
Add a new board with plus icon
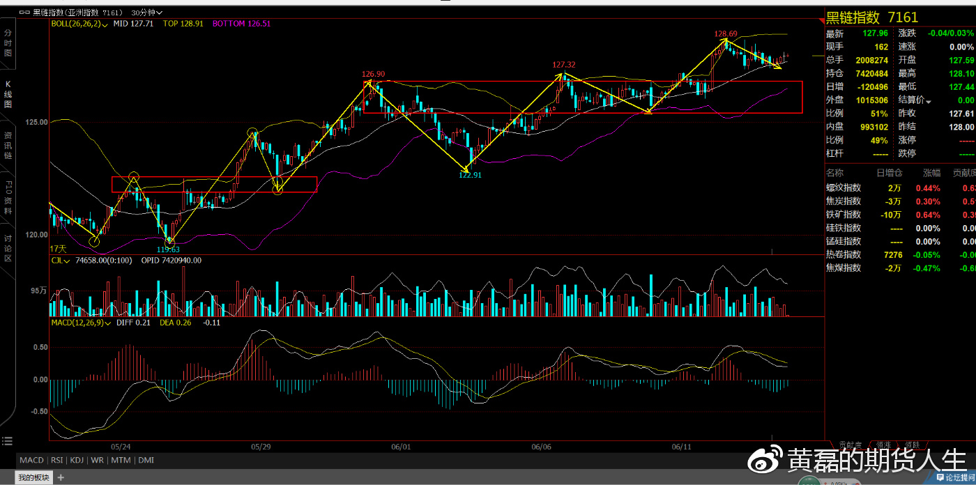(x=61, y=477)
